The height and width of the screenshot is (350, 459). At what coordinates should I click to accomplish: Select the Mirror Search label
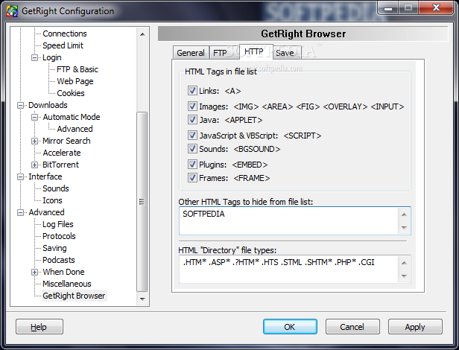(66, 141)
